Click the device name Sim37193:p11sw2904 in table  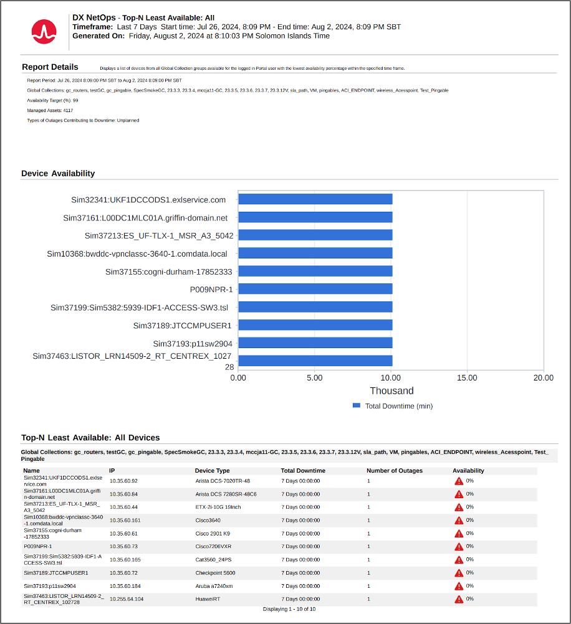[50, 586]
